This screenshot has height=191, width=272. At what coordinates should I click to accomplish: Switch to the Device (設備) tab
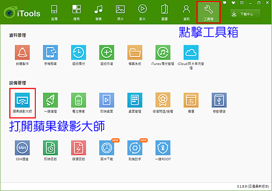pyautogui.click(x=54, y=13)
